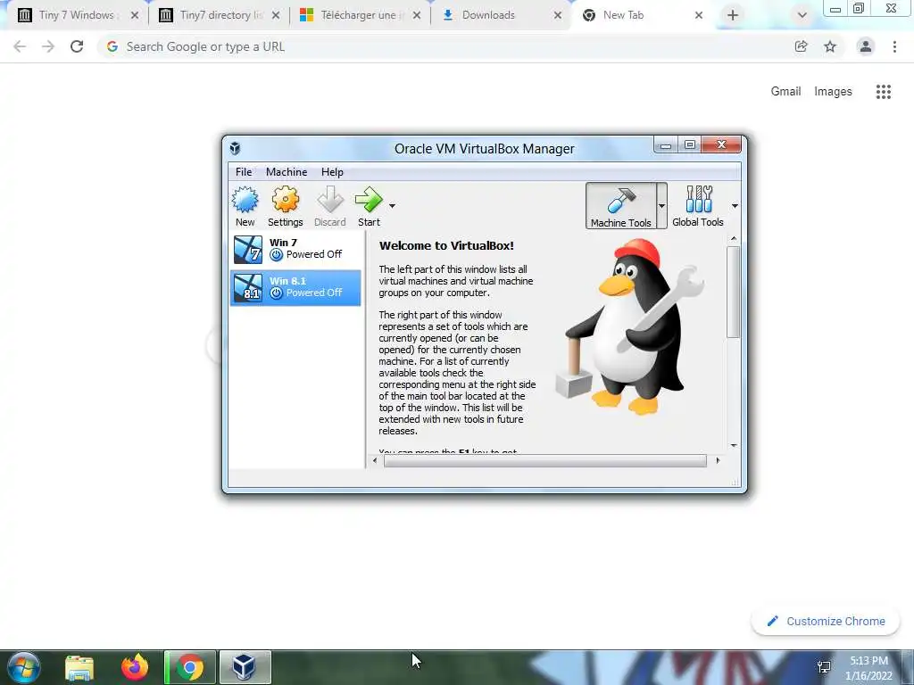
Task: Launch Firefox from the taskbar
Action: [135, 667]
